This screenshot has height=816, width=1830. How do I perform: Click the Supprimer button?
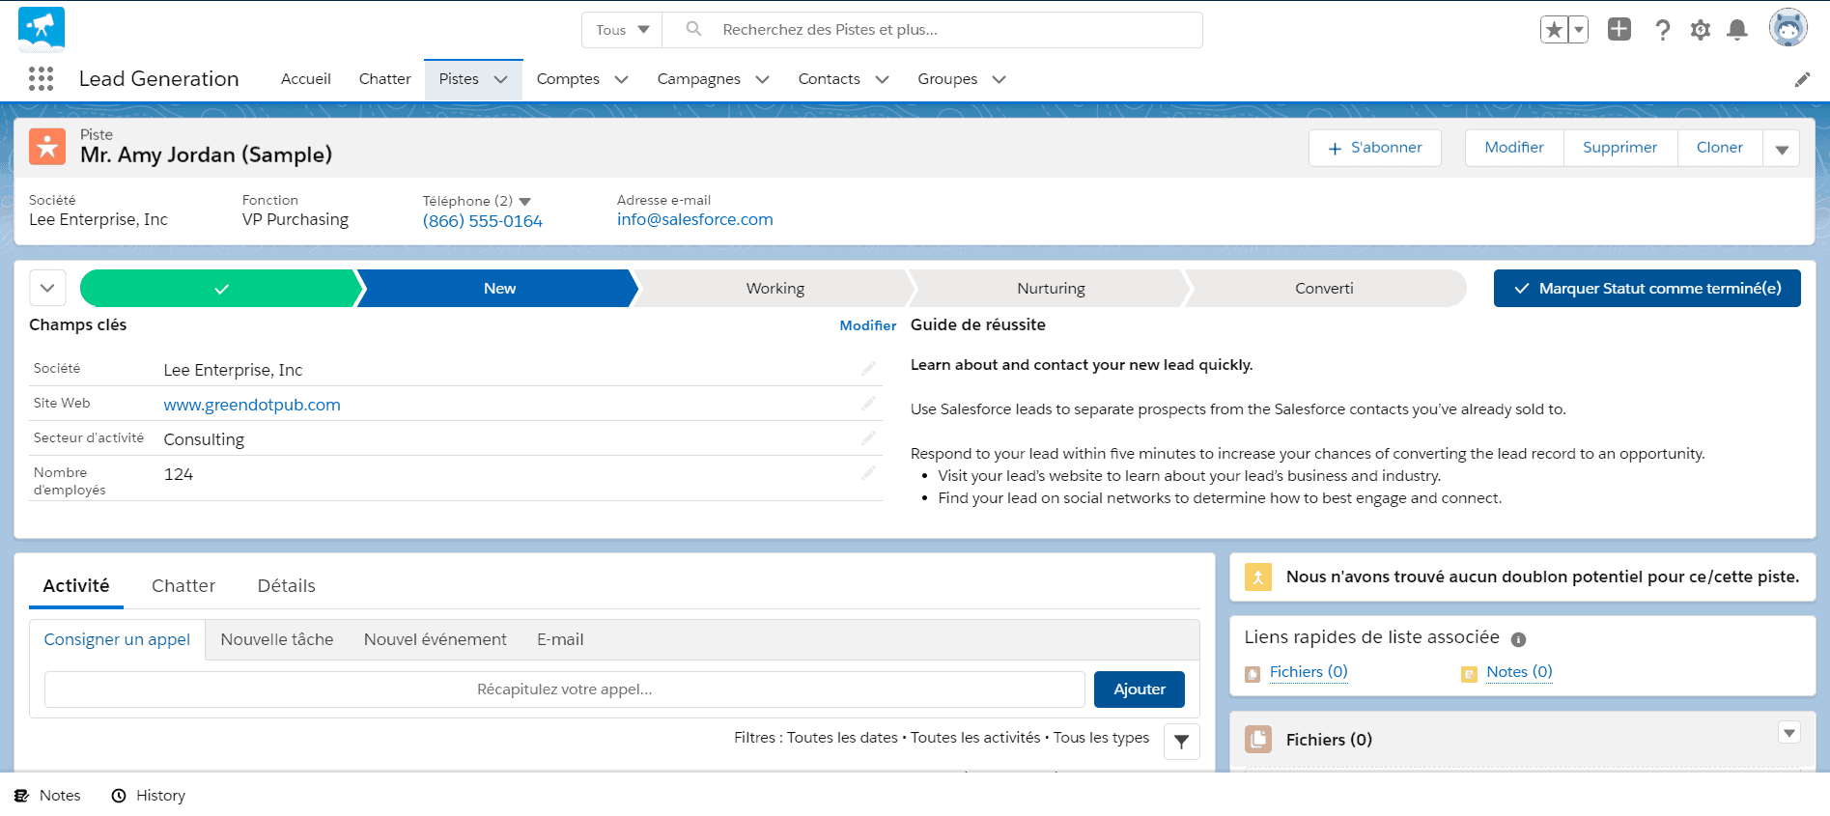(x=1620, y=148)
